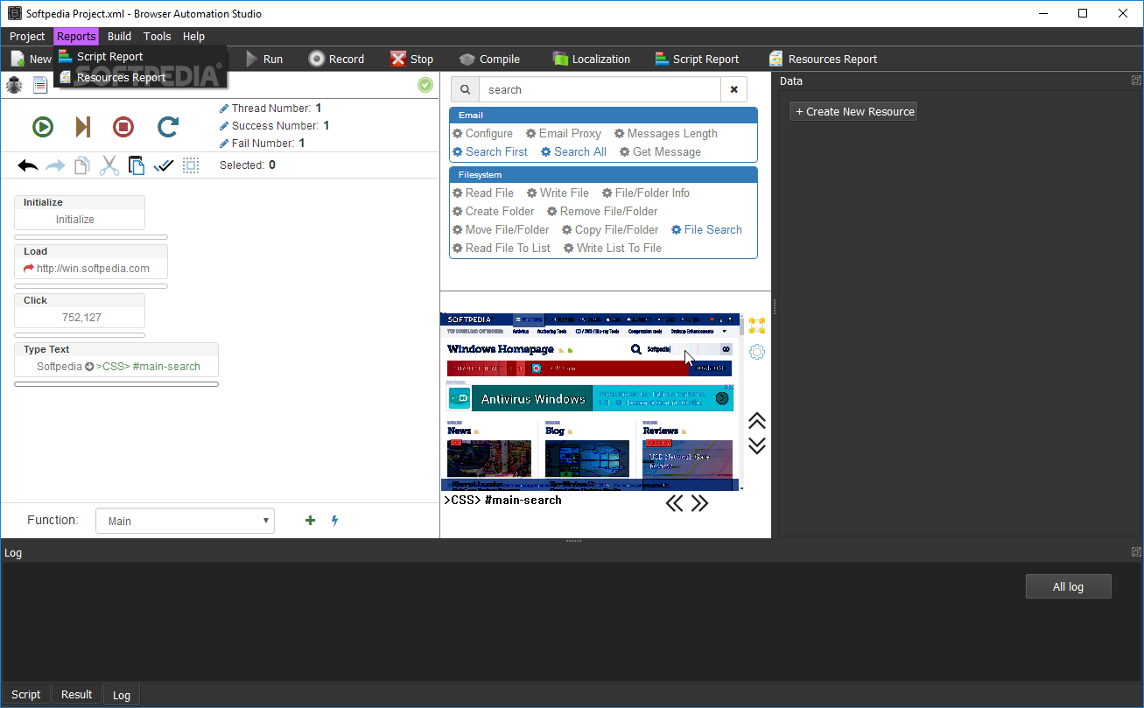The height and width of the screenshot is (708, 1144).
Task: Click the double chevron down icon
Action: (757, 445)
